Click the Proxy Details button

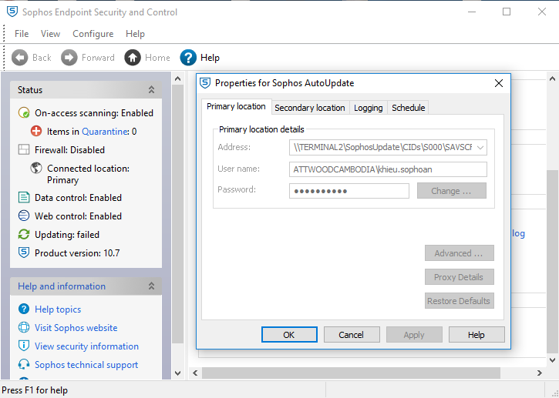coord(459,277)
